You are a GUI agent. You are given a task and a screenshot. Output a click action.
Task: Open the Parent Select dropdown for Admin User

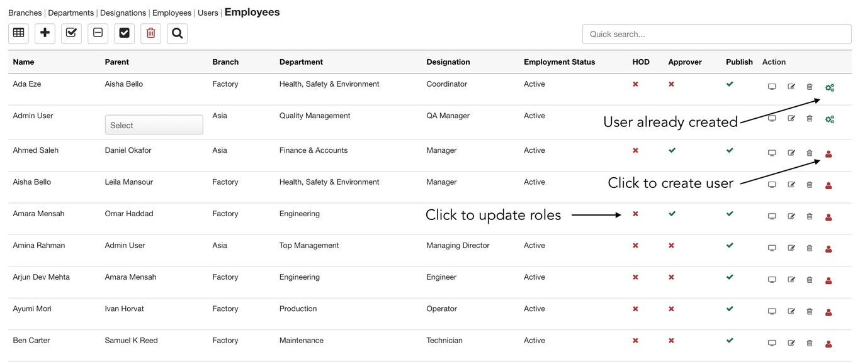(154, 125)
